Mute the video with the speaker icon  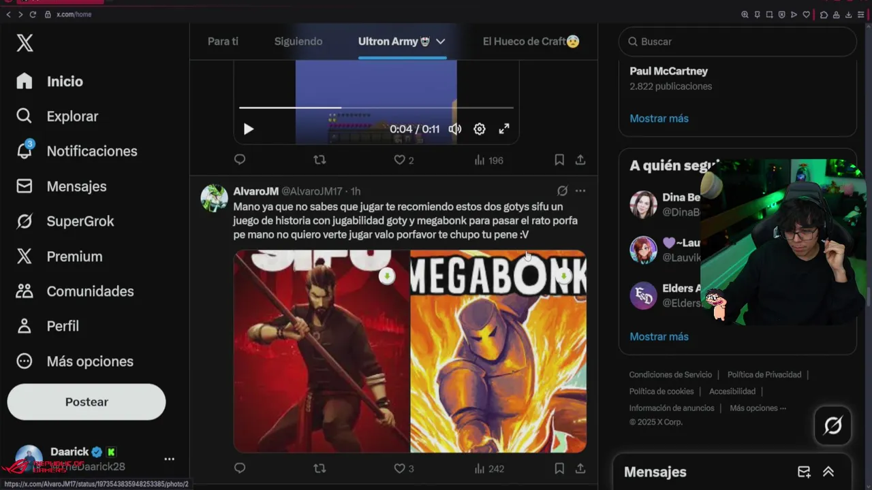click(x=455, y=129)
